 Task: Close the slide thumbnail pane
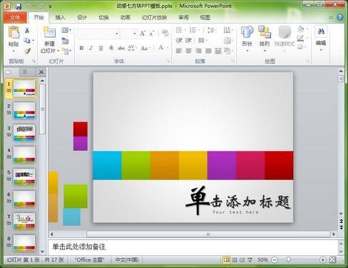[41, 72]
